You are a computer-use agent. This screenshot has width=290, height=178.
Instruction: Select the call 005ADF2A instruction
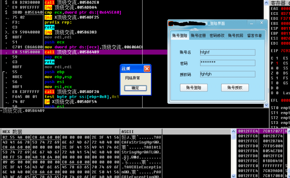(72, 92)
